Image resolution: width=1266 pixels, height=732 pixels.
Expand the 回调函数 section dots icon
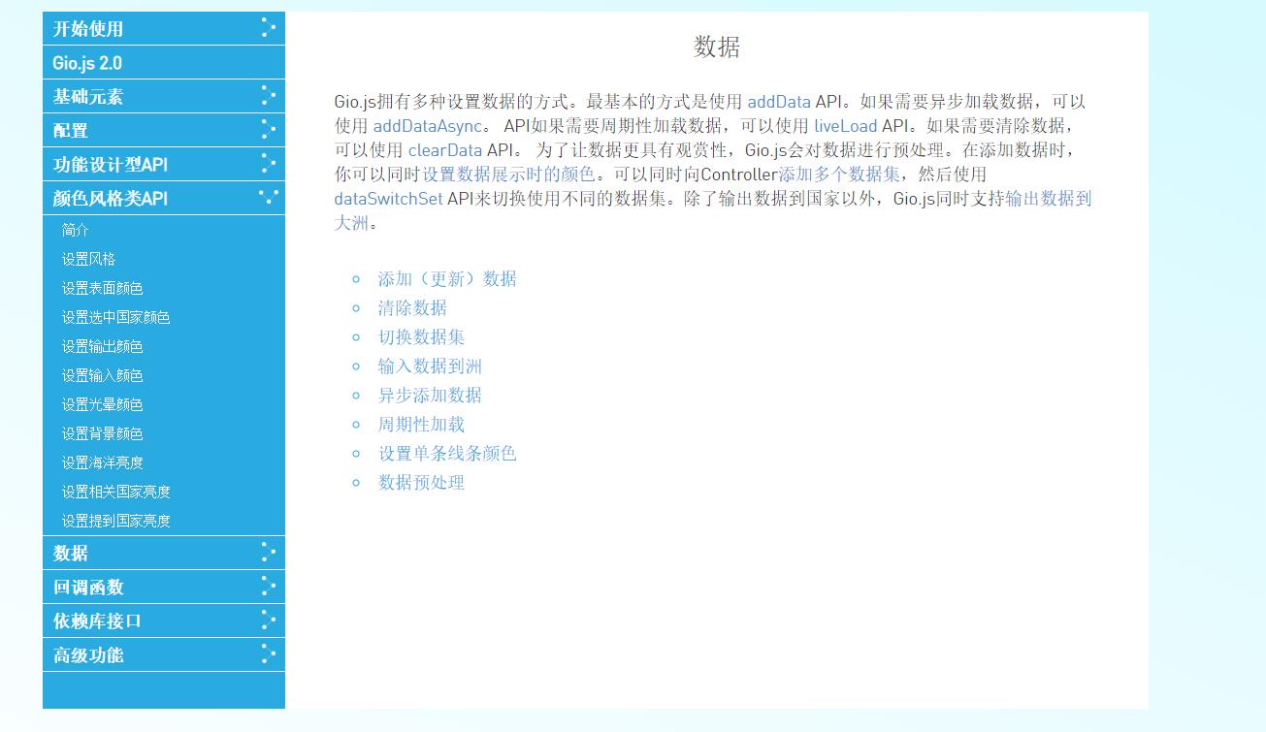(x=269, y=587)
